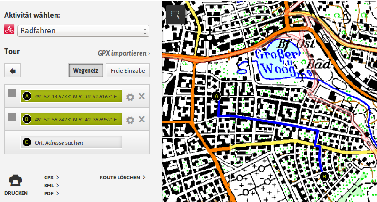Click the black B badge in waypoint list
The image size is (377, 202).
coord(27,119)
